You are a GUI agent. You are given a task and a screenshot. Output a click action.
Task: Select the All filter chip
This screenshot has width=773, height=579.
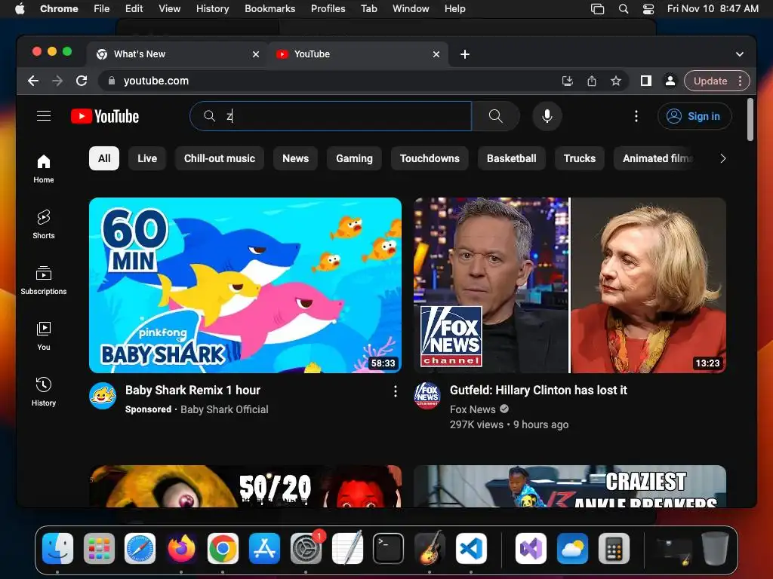104,158
